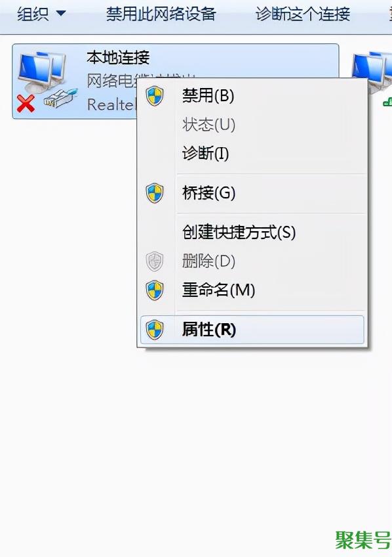The image size is (392, 557).
Task: Select the 本地连接 connection name label
Action: click(x=119, y=58)
